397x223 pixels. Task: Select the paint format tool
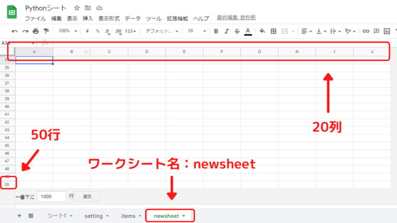46,31
